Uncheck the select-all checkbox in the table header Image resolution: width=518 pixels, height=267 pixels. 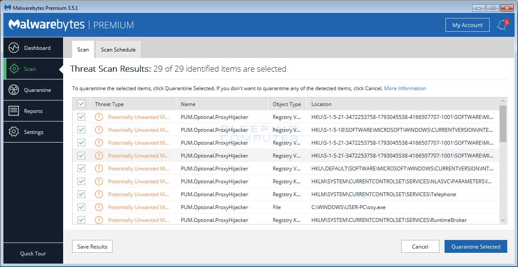click(x=81, y=103)
